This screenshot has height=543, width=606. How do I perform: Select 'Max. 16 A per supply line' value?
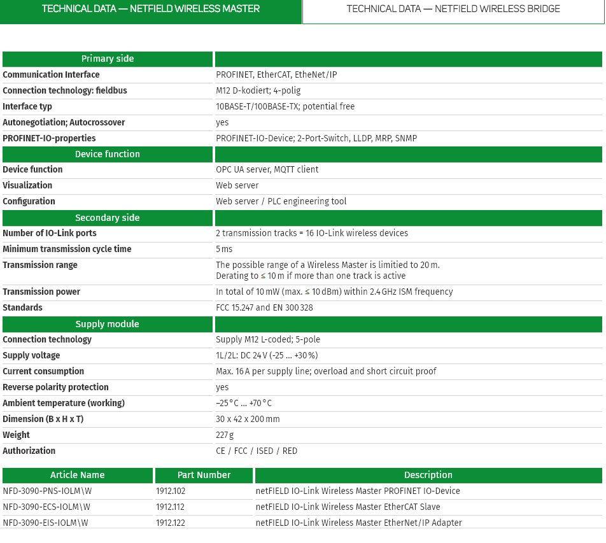[326, 371]
